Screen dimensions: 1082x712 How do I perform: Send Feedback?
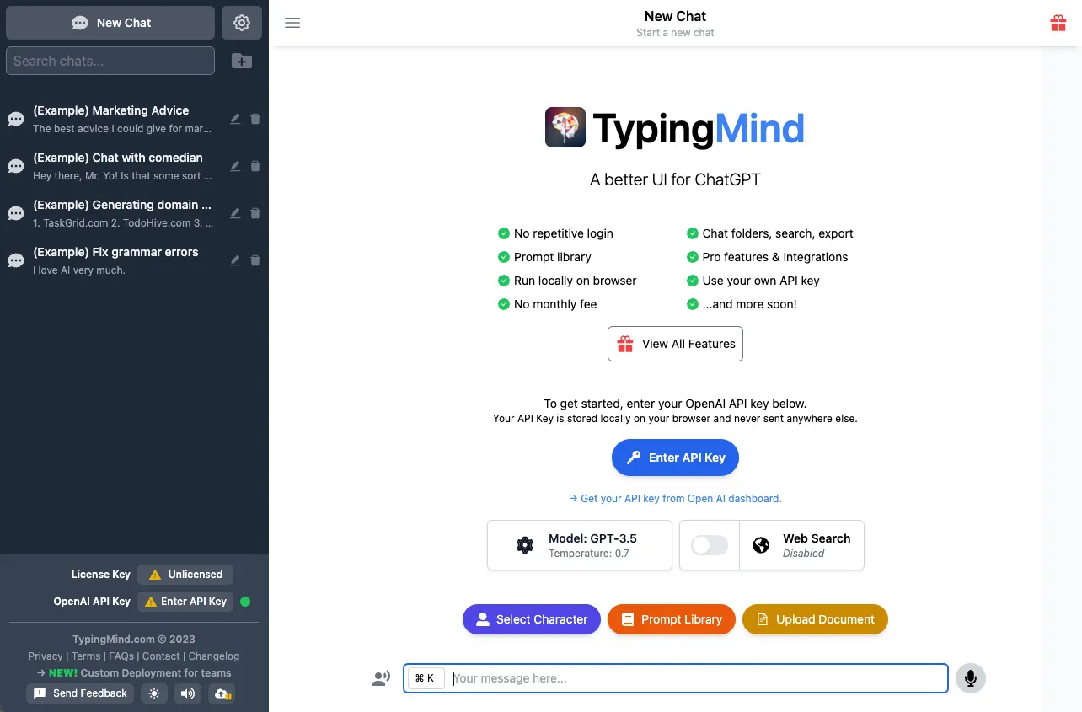click(x=80, y=693)
